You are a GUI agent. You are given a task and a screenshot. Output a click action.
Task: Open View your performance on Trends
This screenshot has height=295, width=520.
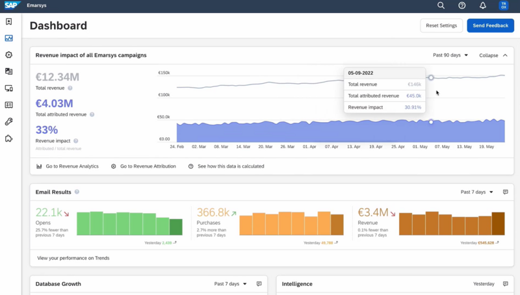pos(73,258)
